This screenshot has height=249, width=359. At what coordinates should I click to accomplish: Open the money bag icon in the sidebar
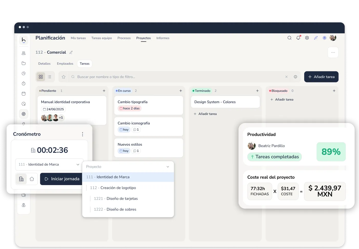[x=24, y=205]
